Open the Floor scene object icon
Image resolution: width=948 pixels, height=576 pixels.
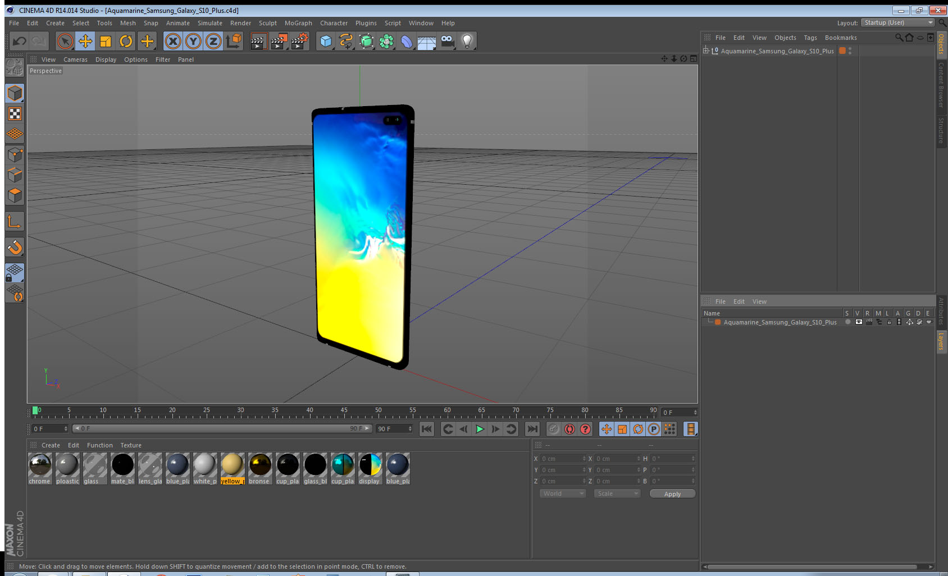coord(427,42)
